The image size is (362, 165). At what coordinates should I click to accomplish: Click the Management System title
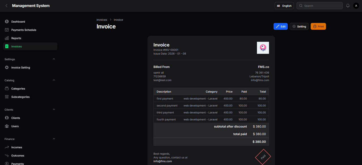[31, 6]
